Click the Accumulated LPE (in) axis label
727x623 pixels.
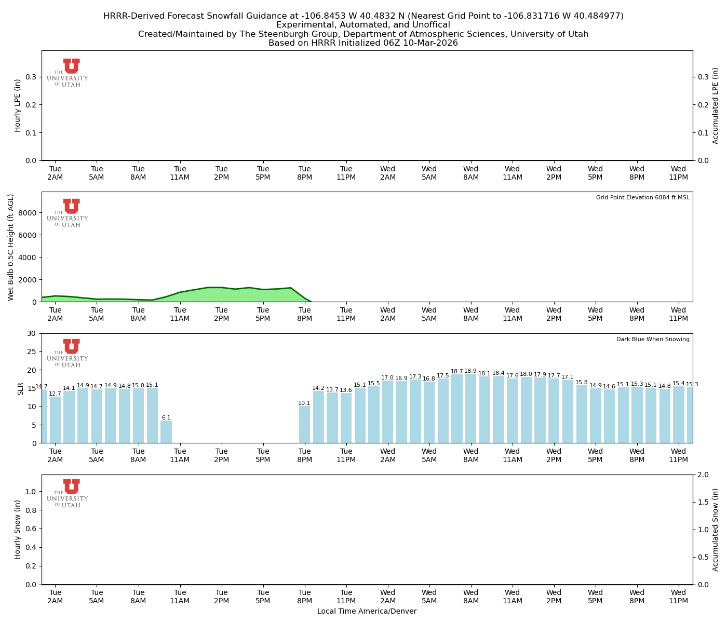(716, 106)
